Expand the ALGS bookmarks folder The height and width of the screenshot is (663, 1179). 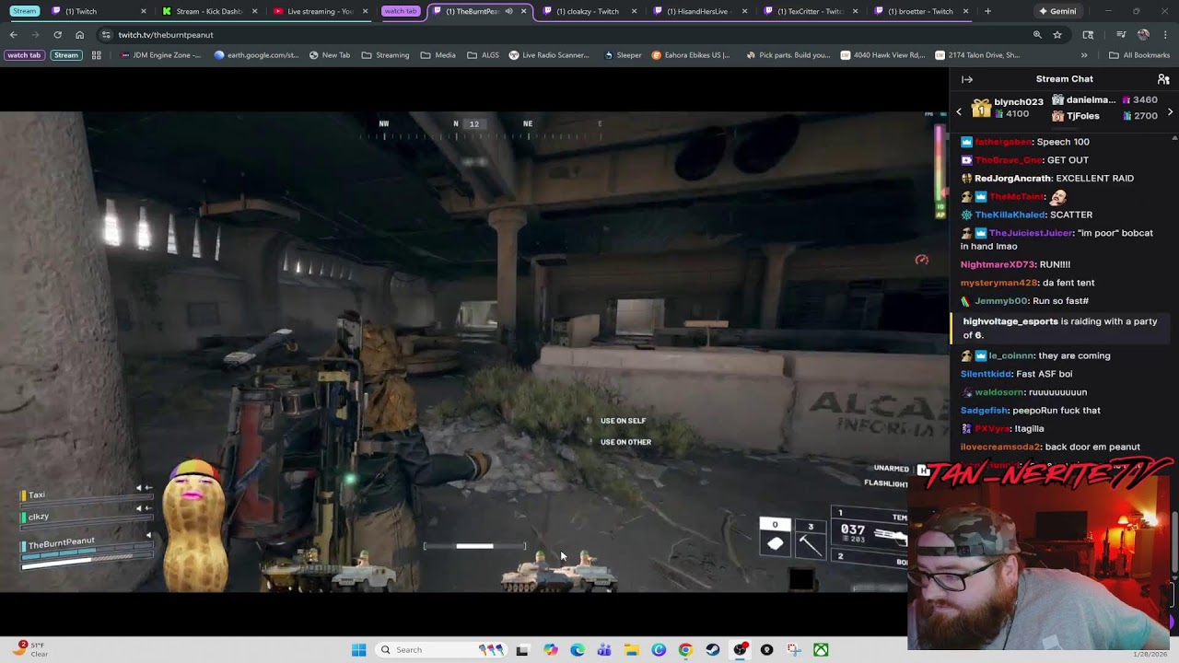483,55
